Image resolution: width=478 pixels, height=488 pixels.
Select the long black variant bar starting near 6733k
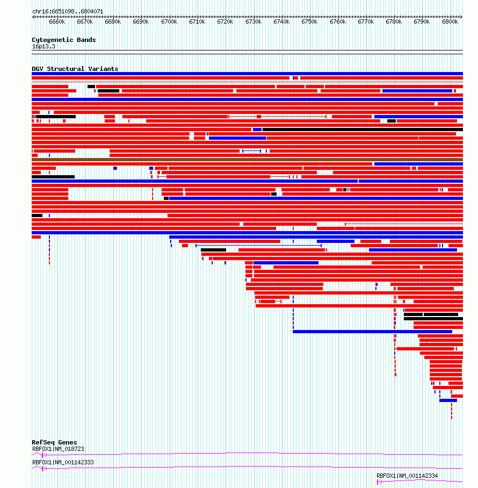coord(363,130)
